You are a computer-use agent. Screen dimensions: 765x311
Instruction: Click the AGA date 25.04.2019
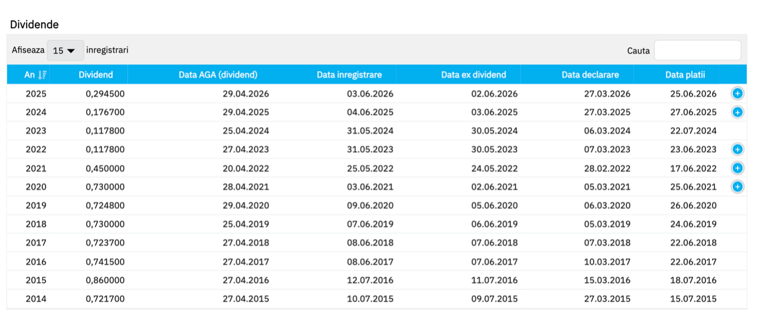click(246, 224)
